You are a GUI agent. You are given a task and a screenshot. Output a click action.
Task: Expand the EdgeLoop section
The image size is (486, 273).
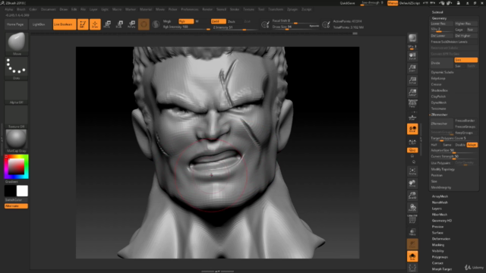[437, 78]
